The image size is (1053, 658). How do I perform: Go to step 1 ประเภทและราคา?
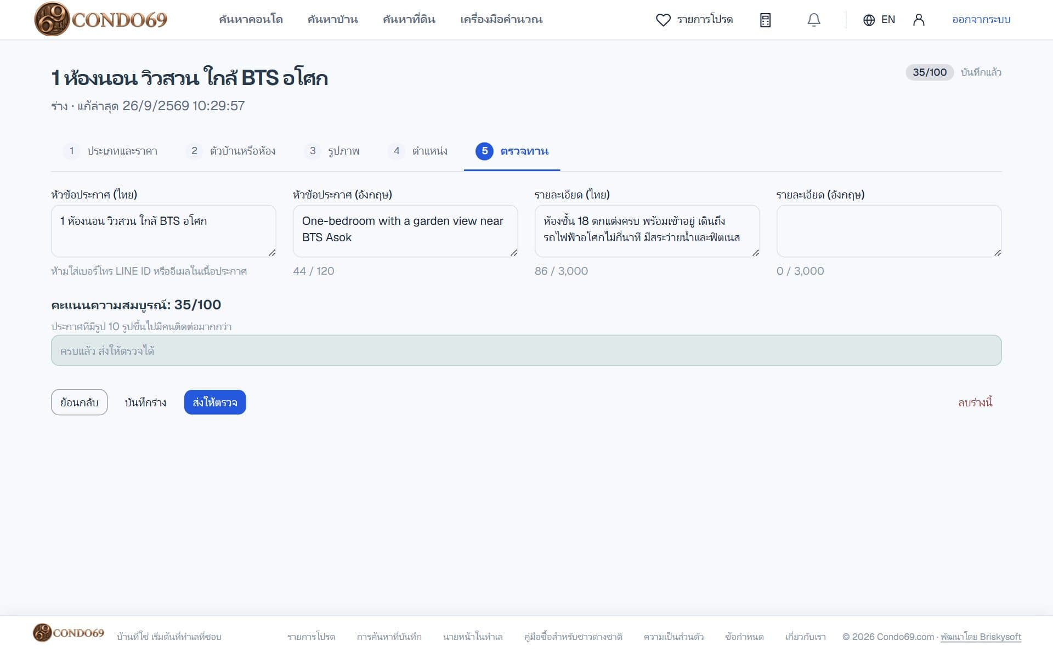(110, 151)
